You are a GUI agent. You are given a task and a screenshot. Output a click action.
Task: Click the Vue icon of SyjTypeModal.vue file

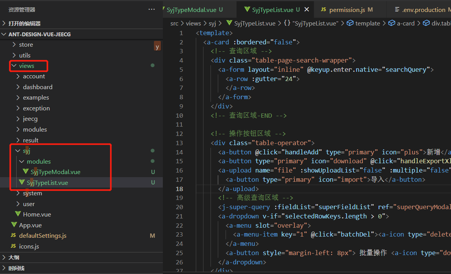[x=26, y=172]
